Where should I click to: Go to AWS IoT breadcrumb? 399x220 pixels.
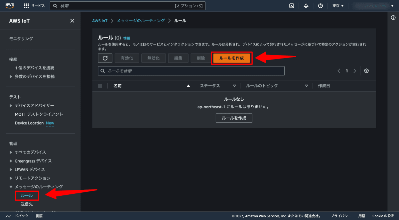[x=100, y=21]
